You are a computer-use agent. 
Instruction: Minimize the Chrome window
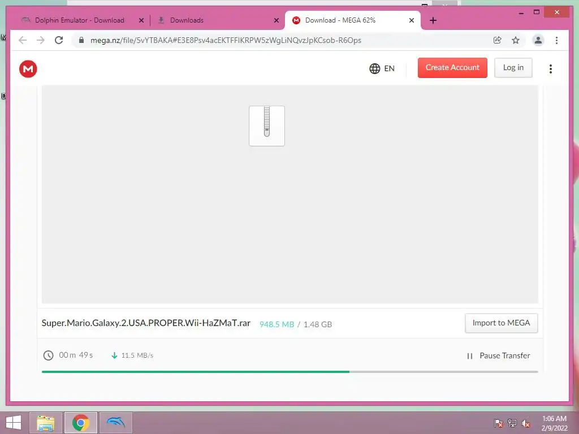coord(521,13)
